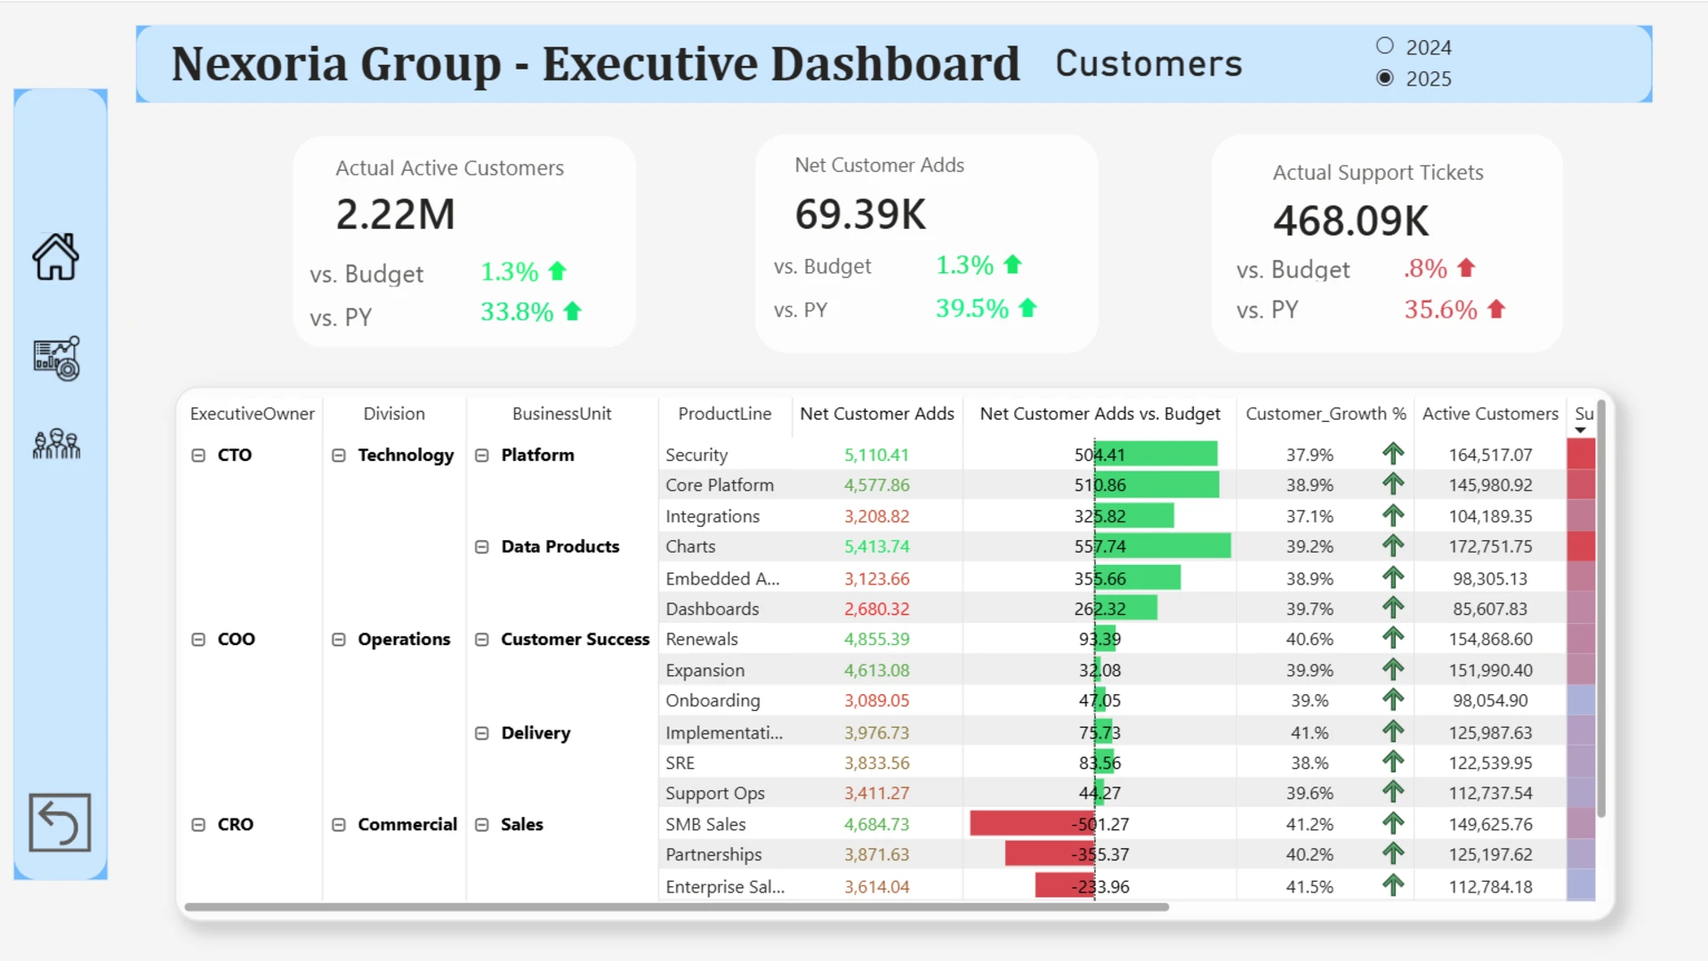This screenshot has height=961, width=1708.
Task: Collapse the Data Products business unit
Action: click(x=481, y=546)
